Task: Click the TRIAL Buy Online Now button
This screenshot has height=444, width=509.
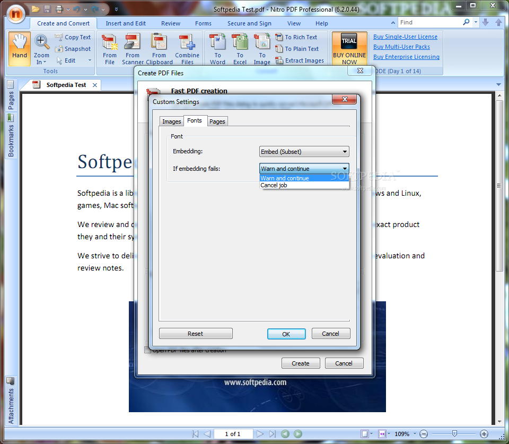Action: tap(349, 49)
